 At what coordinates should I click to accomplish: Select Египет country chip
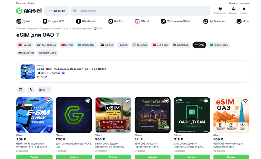[x=107, y=45]
